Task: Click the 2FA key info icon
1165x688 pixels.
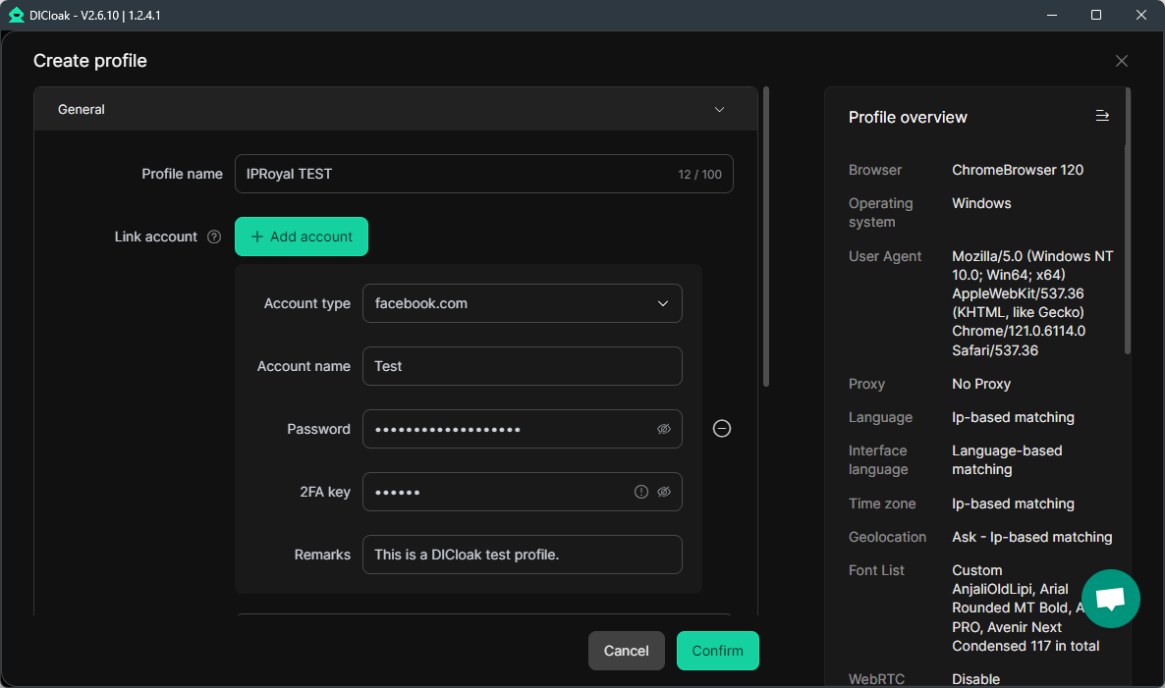Action: 641,492
